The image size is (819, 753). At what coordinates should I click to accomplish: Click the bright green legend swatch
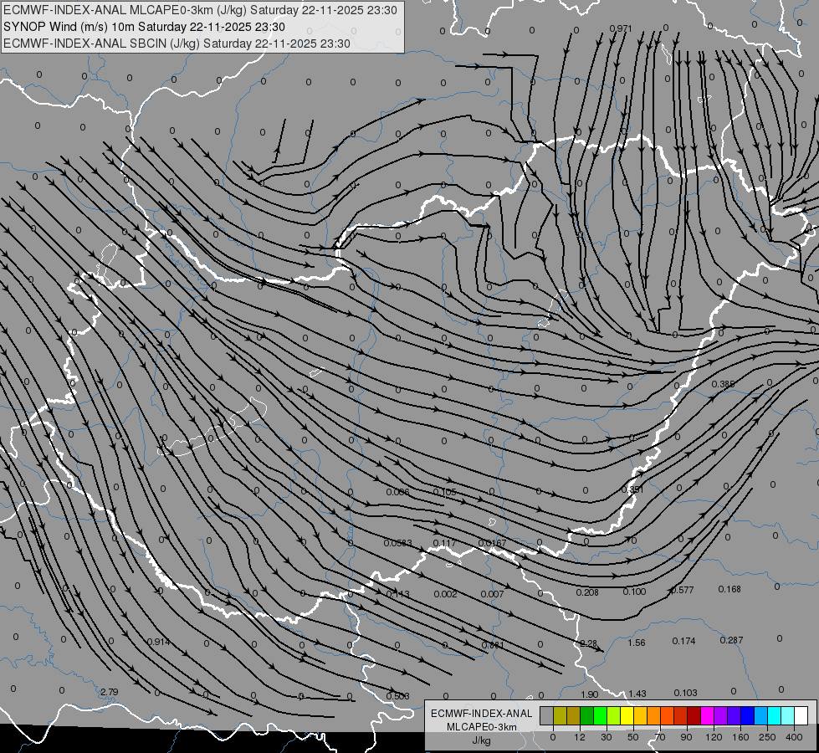point(600,715)
